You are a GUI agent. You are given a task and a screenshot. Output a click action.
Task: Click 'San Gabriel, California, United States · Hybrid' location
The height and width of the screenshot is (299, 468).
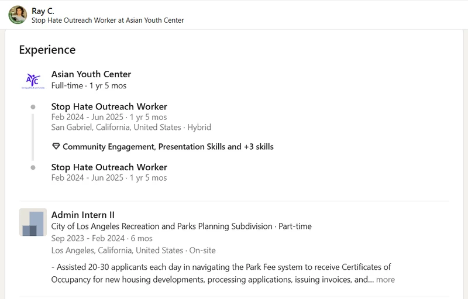point(131,128)
